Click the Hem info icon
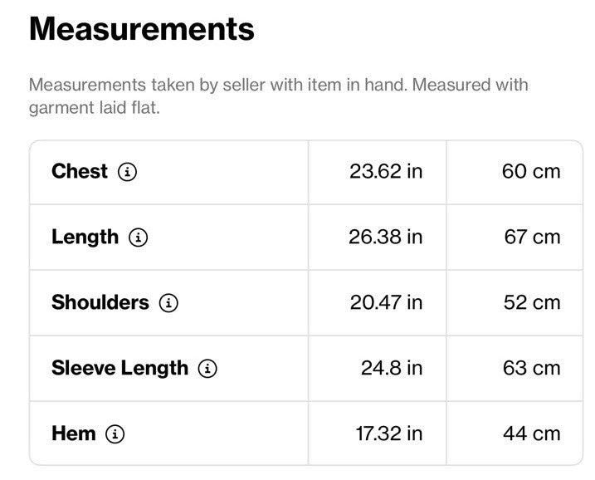The height and width of the screenshot is (480, 595). pyautogui.click(x=115, y=433)
